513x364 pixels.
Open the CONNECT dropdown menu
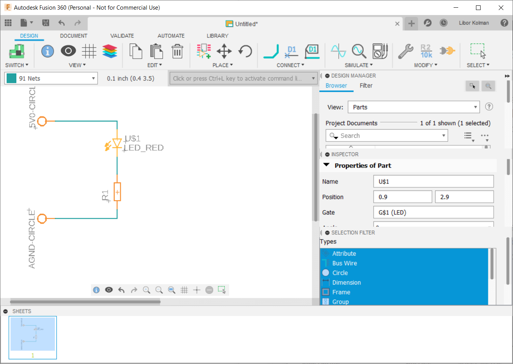click(x=290, y=65)
